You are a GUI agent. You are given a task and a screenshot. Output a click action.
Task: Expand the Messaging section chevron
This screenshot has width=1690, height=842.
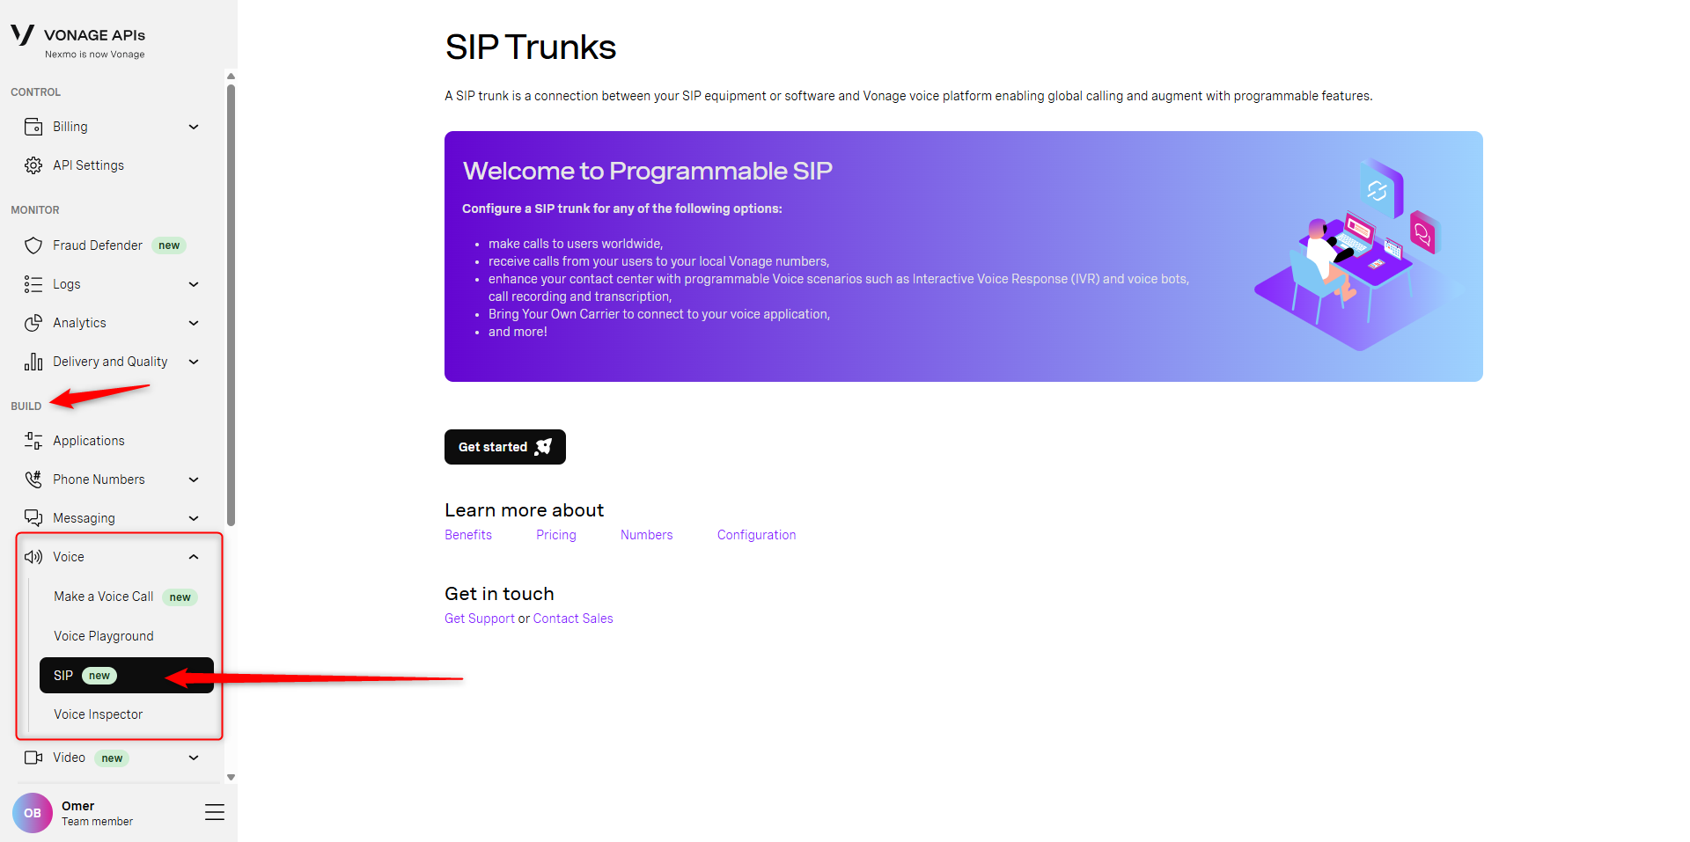point(194,518)
